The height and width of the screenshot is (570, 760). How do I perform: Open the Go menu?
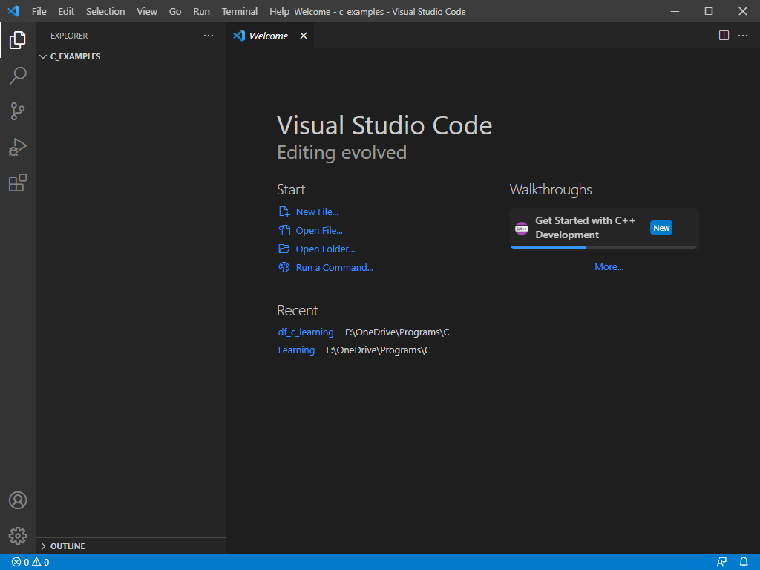(175, 11)
